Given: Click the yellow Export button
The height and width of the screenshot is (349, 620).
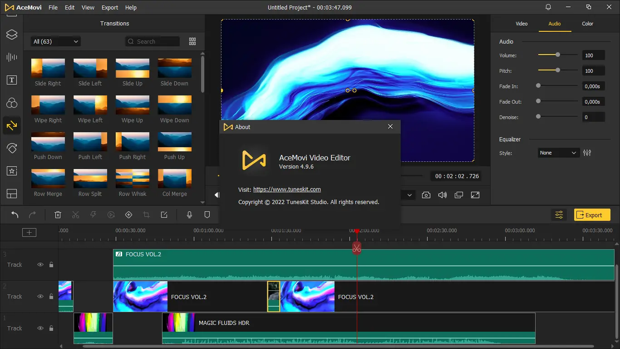Looking at the screenshot, I should (592, 215).
